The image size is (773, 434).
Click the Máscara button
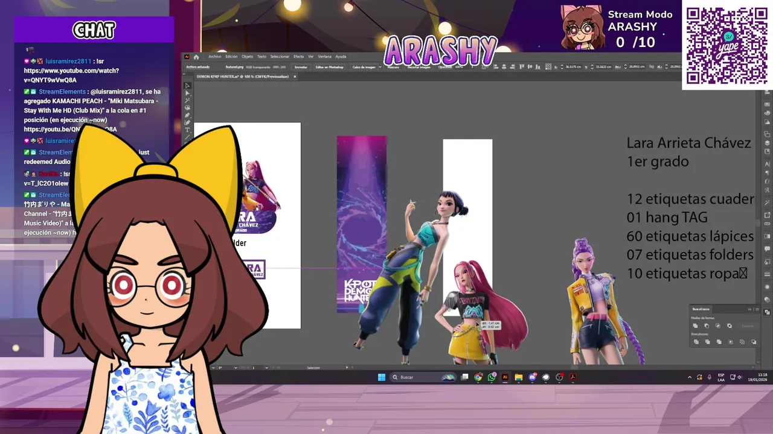pos(393,67)
